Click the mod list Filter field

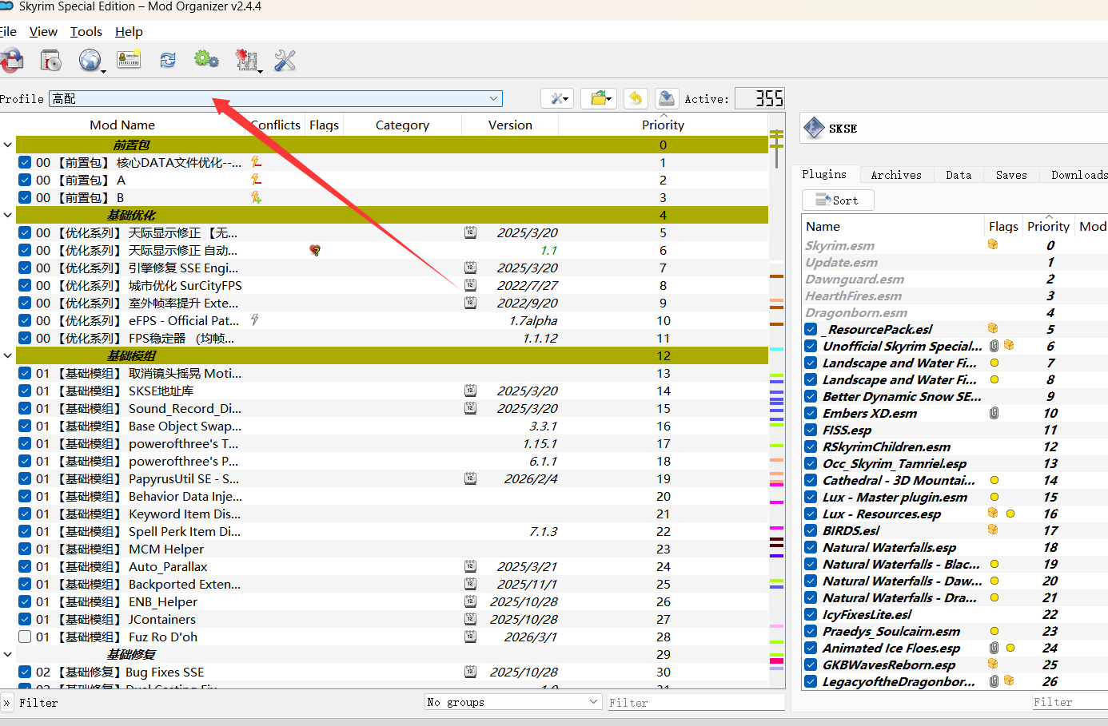(x=216, y=703)
